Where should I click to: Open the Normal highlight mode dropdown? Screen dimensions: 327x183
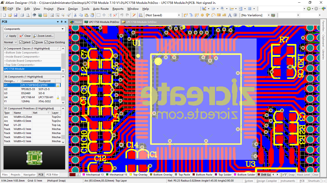[x=10, y=42]
